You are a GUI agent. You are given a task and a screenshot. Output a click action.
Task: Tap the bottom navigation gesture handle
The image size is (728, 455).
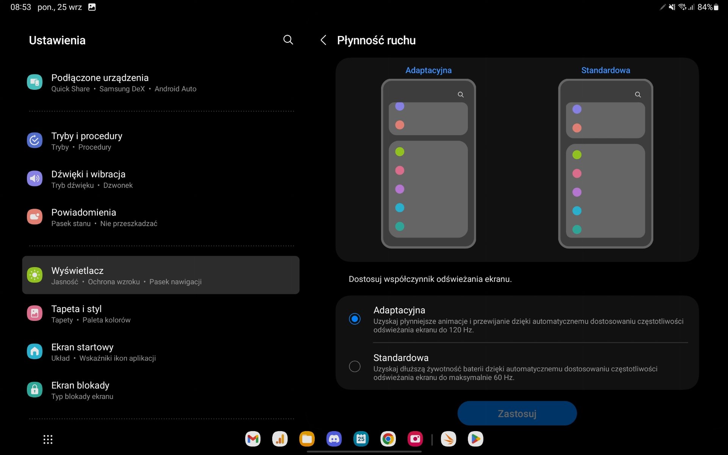tap(364, 452)
